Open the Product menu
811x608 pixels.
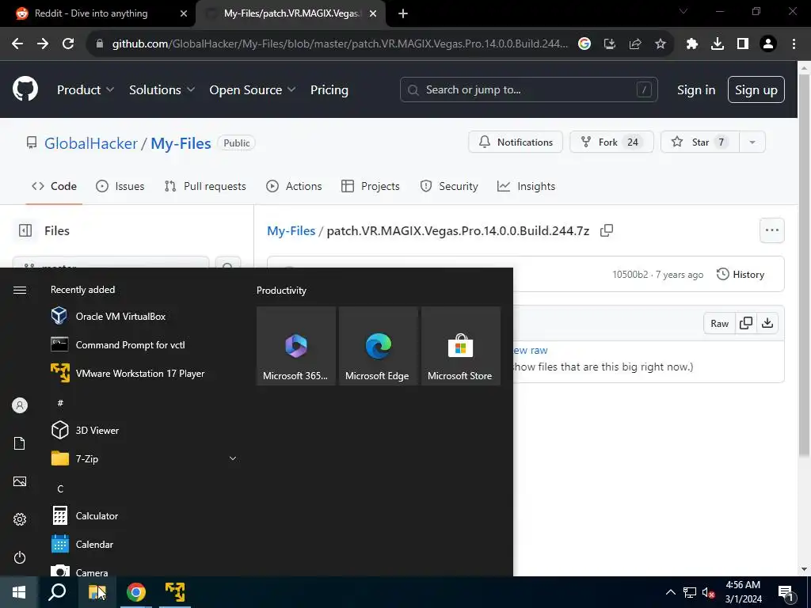coord(86,89)
